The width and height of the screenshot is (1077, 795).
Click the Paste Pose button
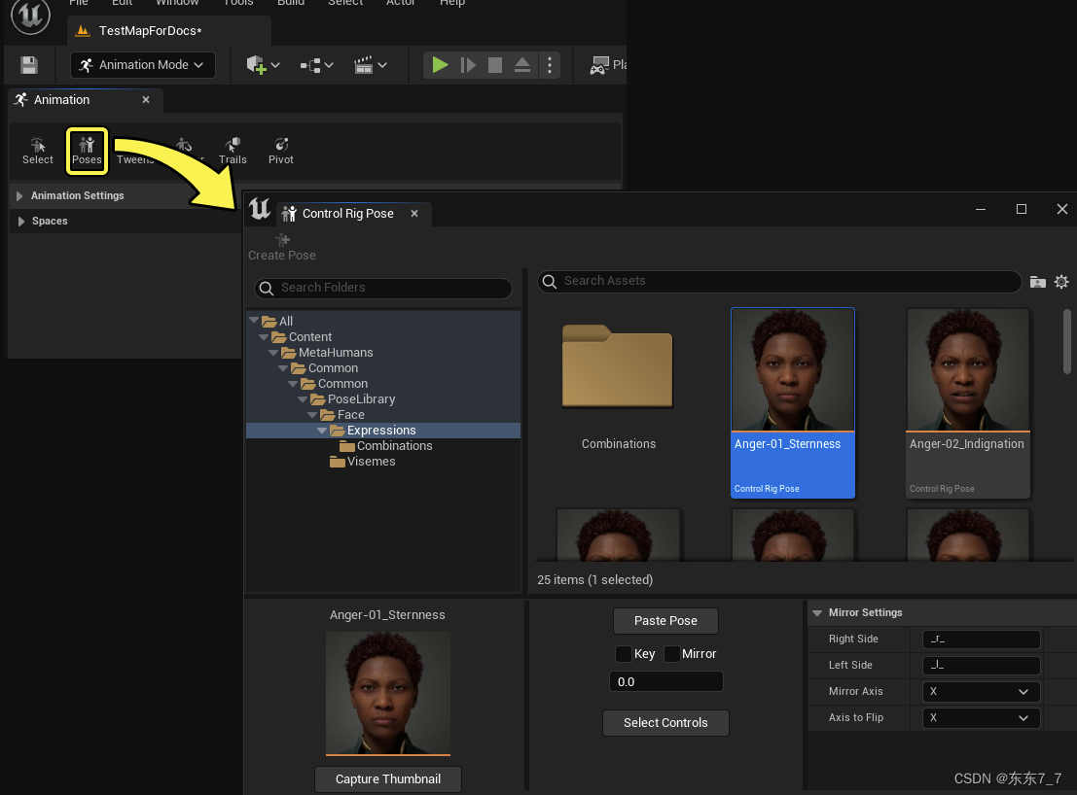tap(665, 621)
